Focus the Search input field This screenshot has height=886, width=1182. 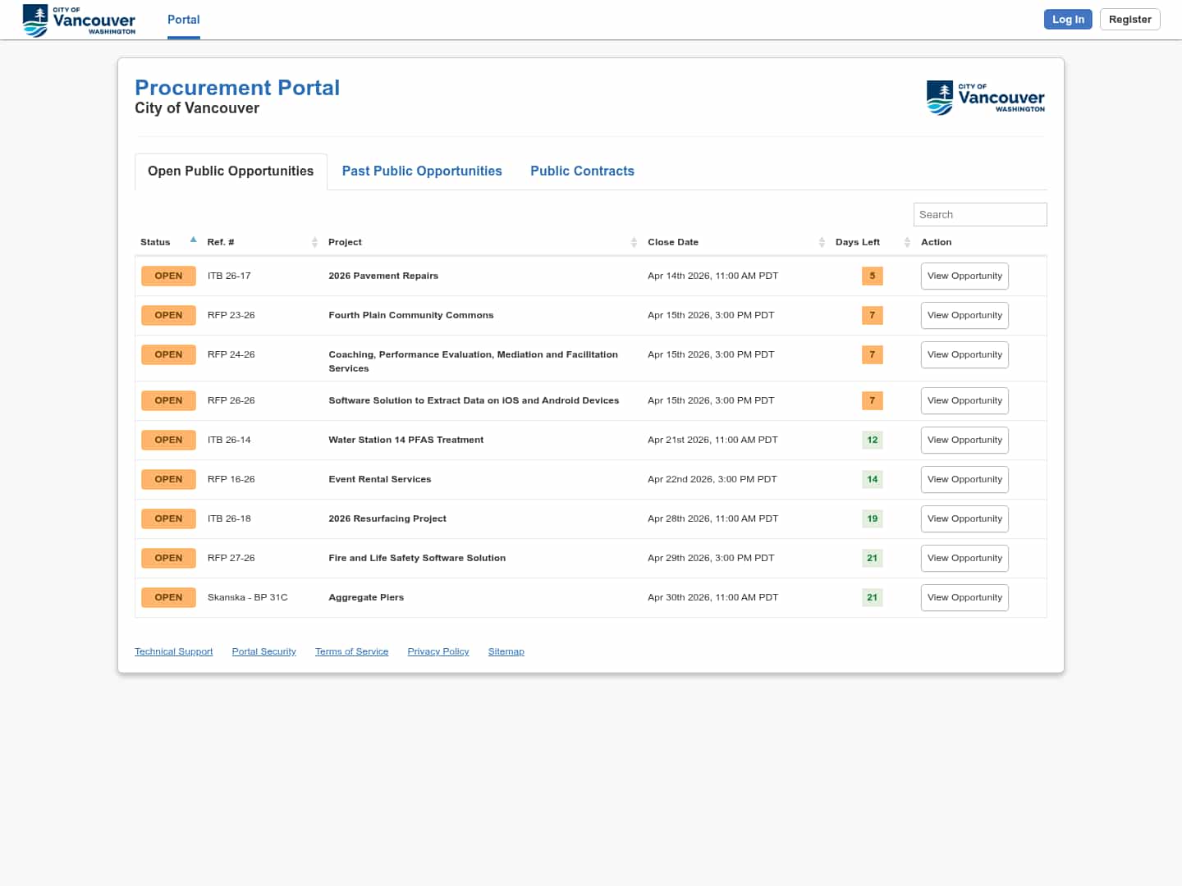tap(979, 214)
